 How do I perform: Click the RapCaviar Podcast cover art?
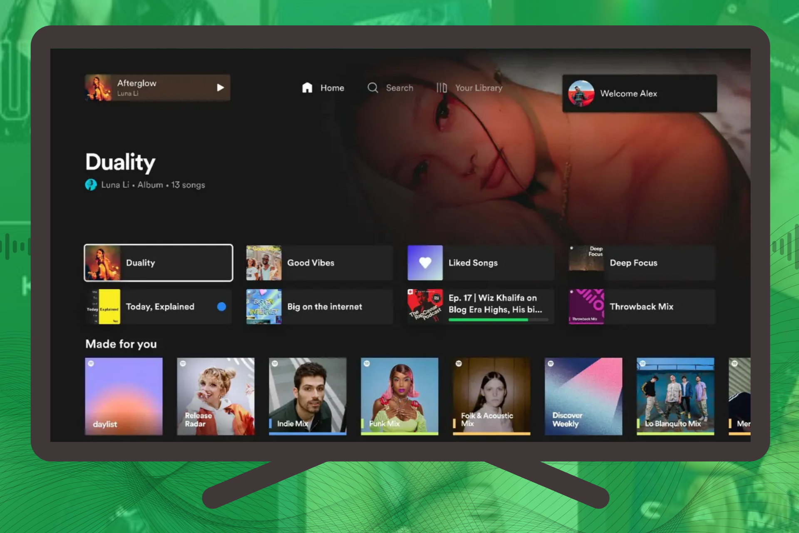pos(425,306)
